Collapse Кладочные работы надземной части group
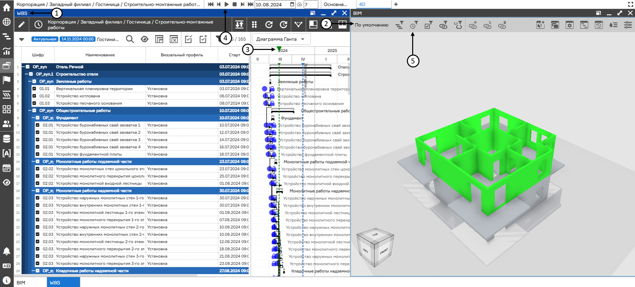The width and height of the screenshot is (635, 287). pos(33,270)
